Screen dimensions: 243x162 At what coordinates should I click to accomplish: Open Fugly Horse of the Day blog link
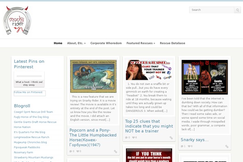[x=31, y=117]
